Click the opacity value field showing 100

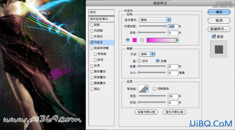click(173, 27)
